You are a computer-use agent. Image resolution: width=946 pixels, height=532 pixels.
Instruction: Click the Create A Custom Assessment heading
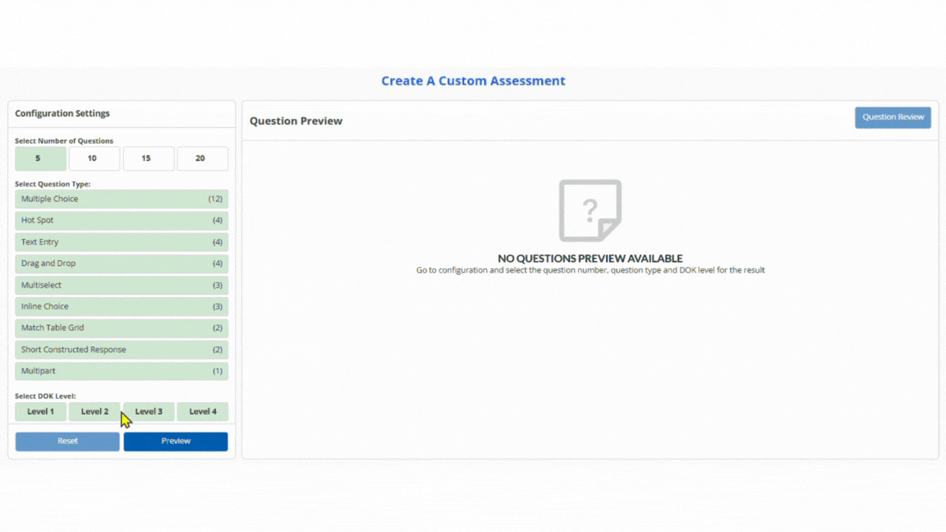(473, 80)
